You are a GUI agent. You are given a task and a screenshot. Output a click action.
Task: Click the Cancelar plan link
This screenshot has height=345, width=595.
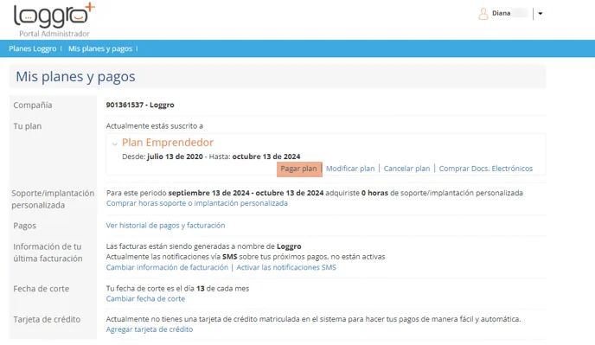pos(406,169)
